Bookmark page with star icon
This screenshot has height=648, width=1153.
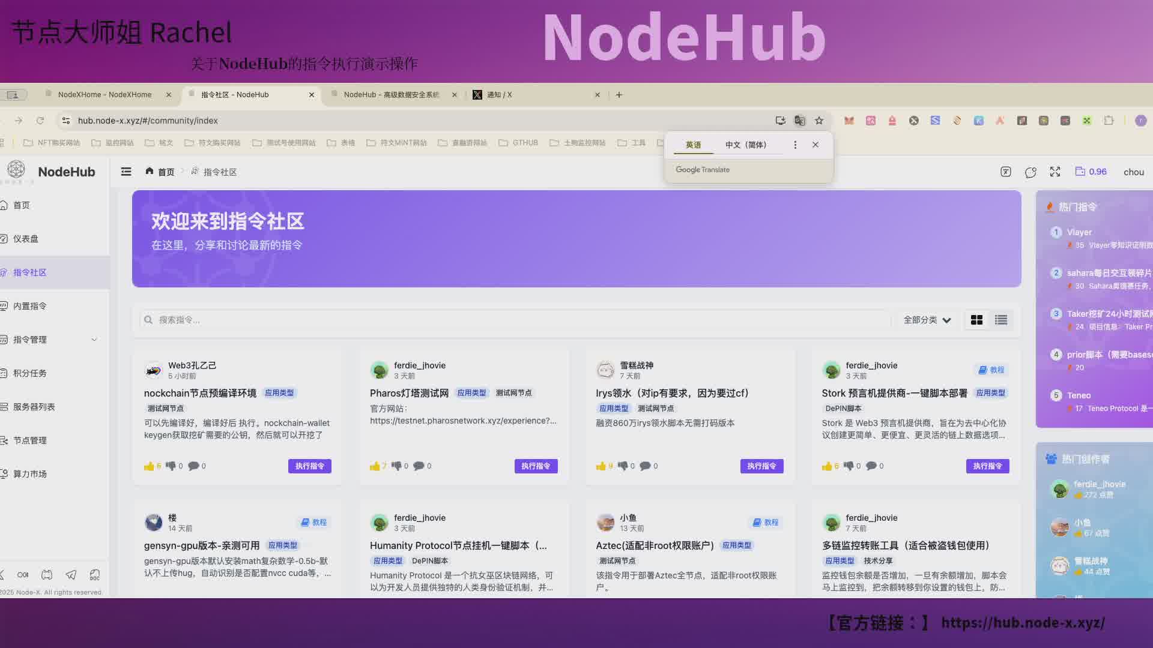pos(819,121)
